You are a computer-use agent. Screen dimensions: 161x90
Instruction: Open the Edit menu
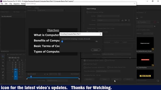tap(6, 4)
